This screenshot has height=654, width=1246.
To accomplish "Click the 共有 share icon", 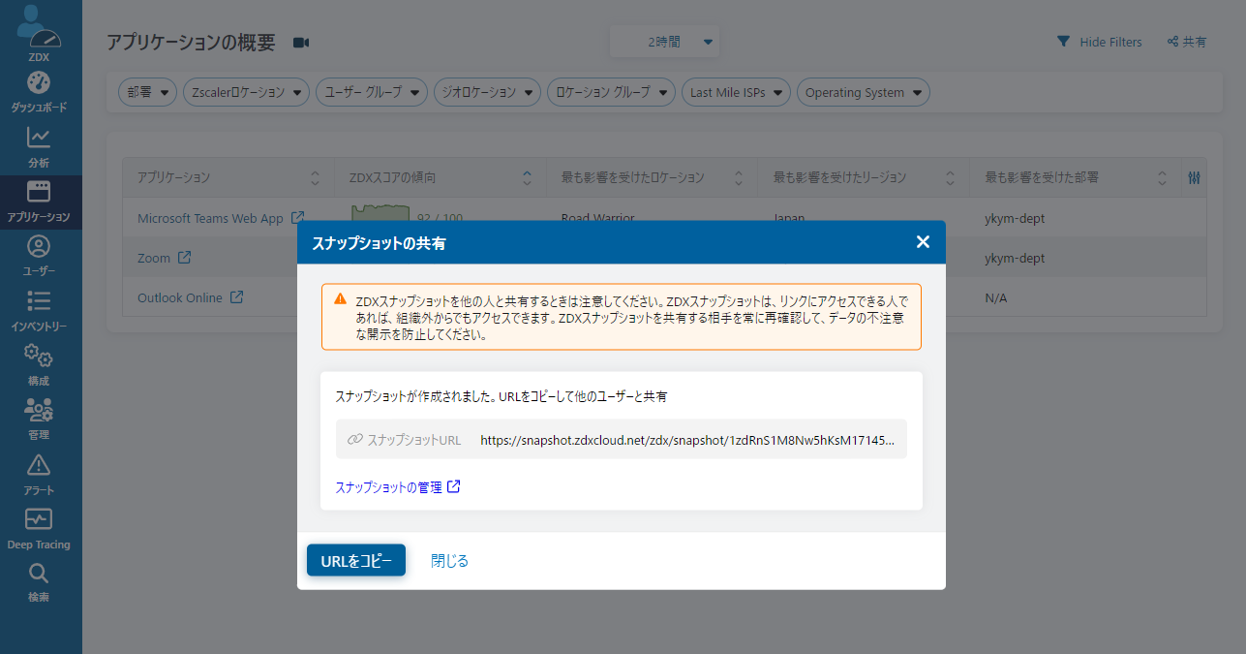I will pos(1172,42).
